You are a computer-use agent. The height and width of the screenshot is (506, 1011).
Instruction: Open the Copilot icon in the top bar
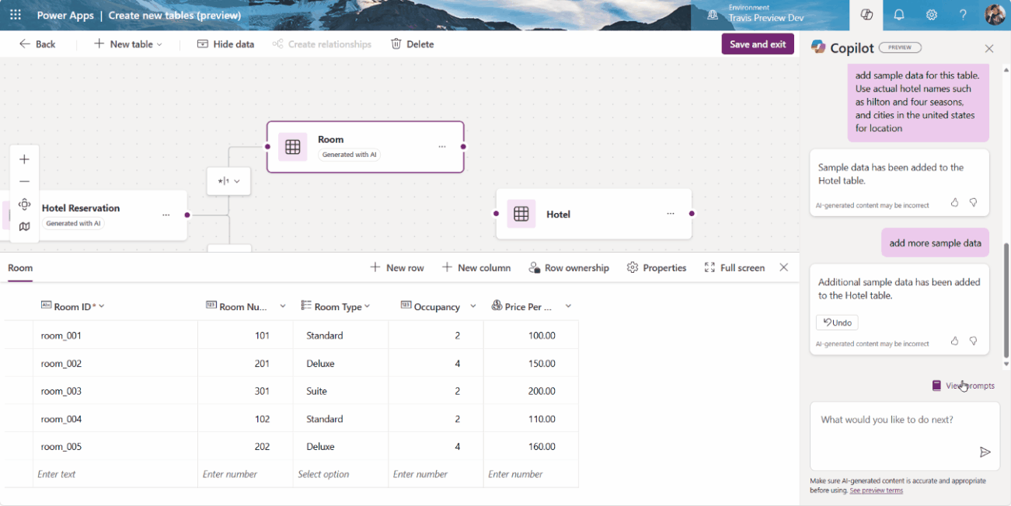866,15
